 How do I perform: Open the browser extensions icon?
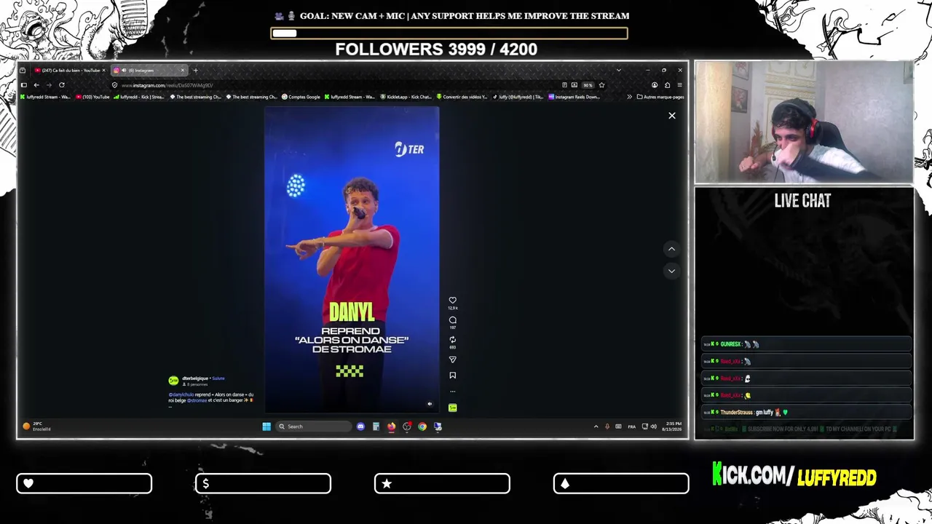[667, 85]
